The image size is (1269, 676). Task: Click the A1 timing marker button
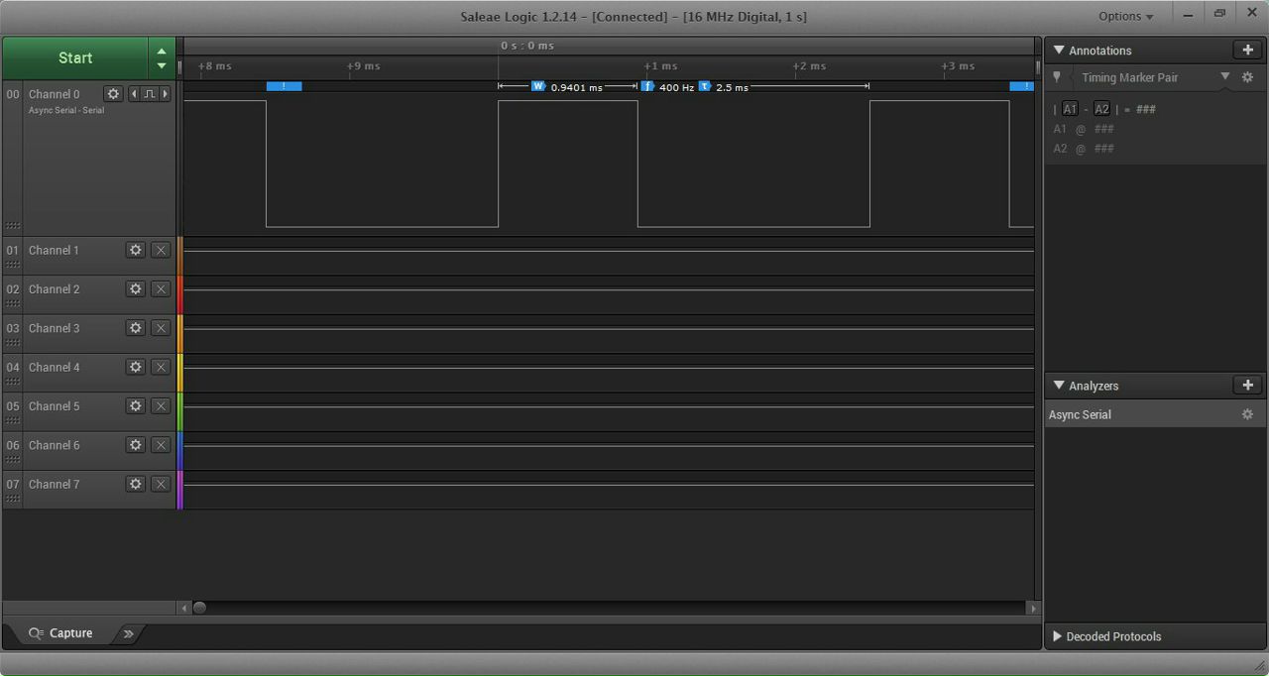pyautogui.click(x=1070, y=109)
